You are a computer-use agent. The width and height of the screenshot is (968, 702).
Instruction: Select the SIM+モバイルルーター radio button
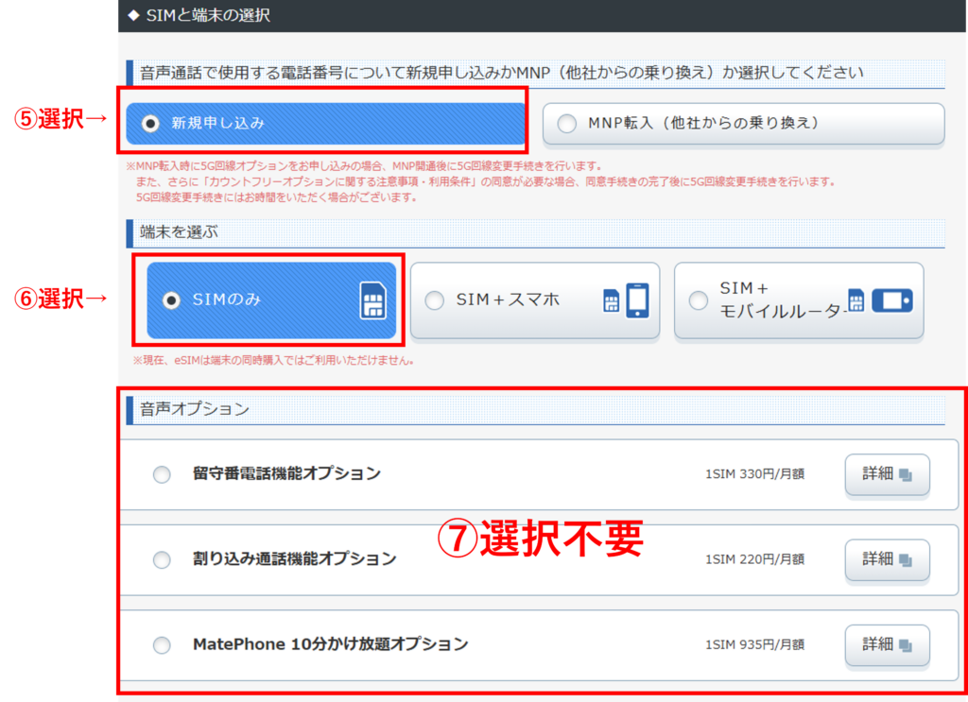[698, 300]
